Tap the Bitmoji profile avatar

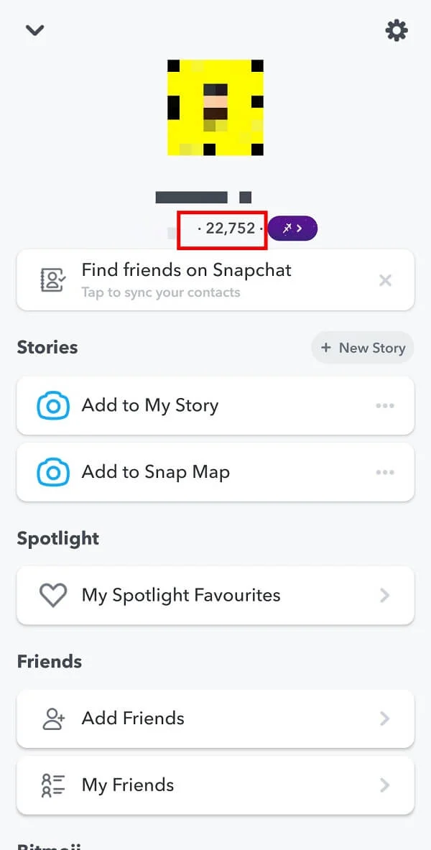click(x=215, y=106)
